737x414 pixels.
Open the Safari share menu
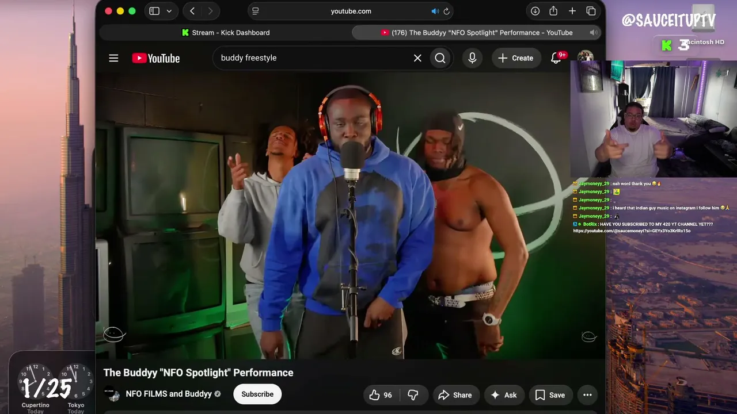(553, 11)
